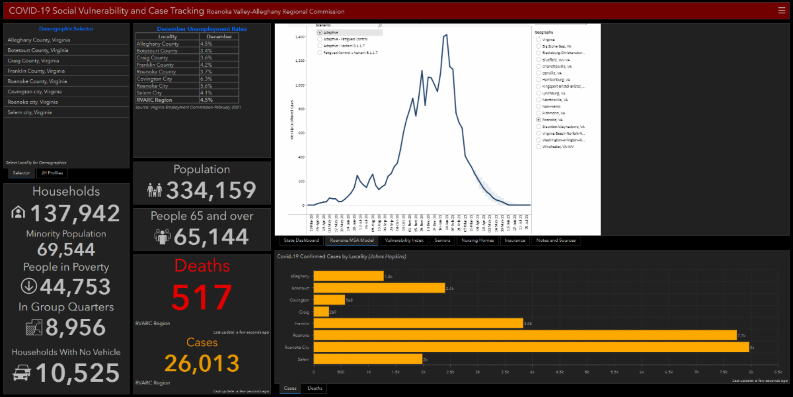Select Franklin County, Virginia in Demographic Selector
Screen dimensions: 793x397
tap(36, 71)
